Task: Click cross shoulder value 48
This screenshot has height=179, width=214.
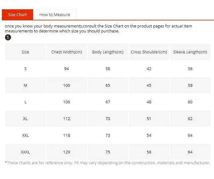Action: click(x=149, y=102)
